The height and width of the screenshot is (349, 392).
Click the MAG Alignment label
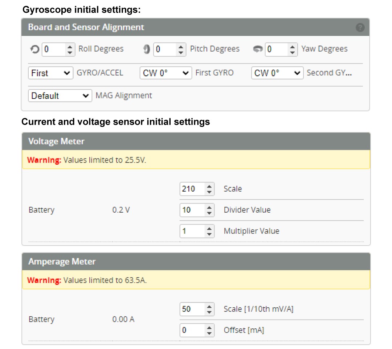click(124, 96)
